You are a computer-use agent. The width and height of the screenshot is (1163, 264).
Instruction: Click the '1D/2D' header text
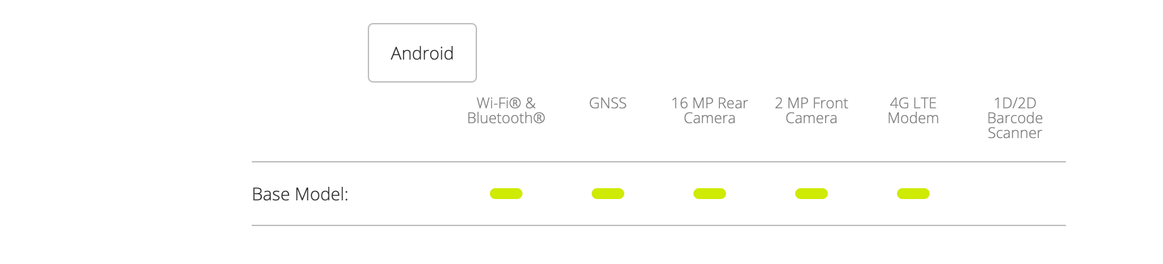[1015, 103]
